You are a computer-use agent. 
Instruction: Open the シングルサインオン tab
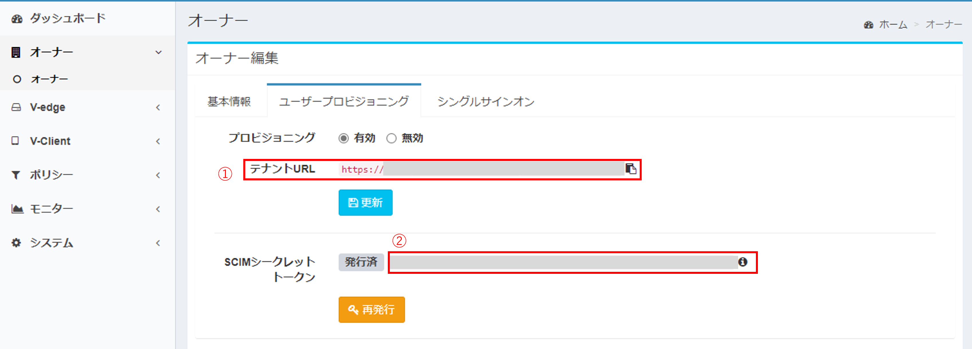pos(486,101)
